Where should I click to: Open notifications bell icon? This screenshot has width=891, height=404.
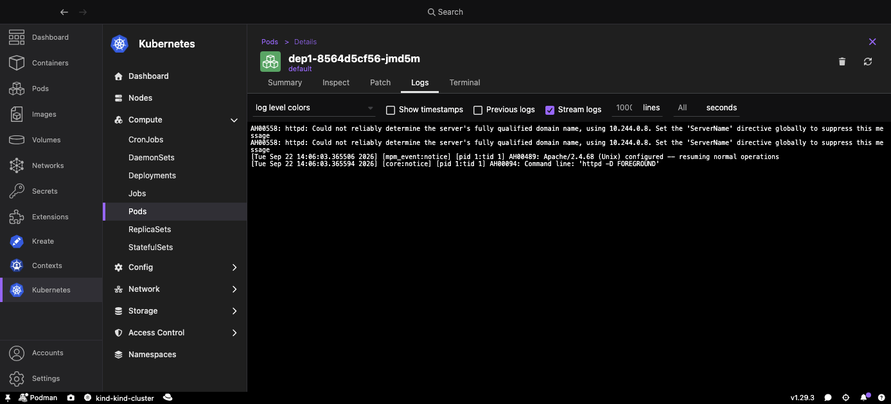[x=864, y=398]
